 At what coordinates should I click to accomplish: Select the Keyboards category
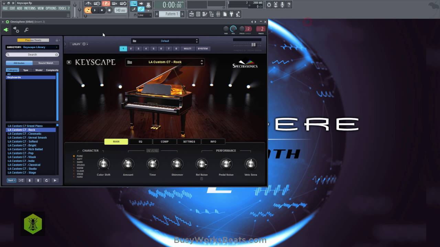click(x=31, y=78)
